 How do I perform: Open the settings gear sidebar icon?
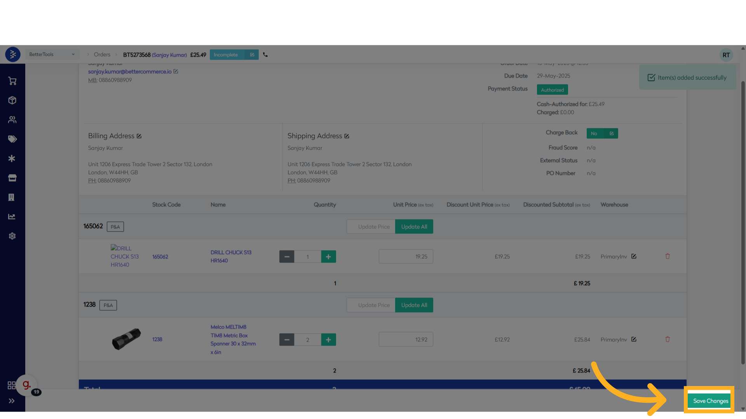(x=12, y=236)
